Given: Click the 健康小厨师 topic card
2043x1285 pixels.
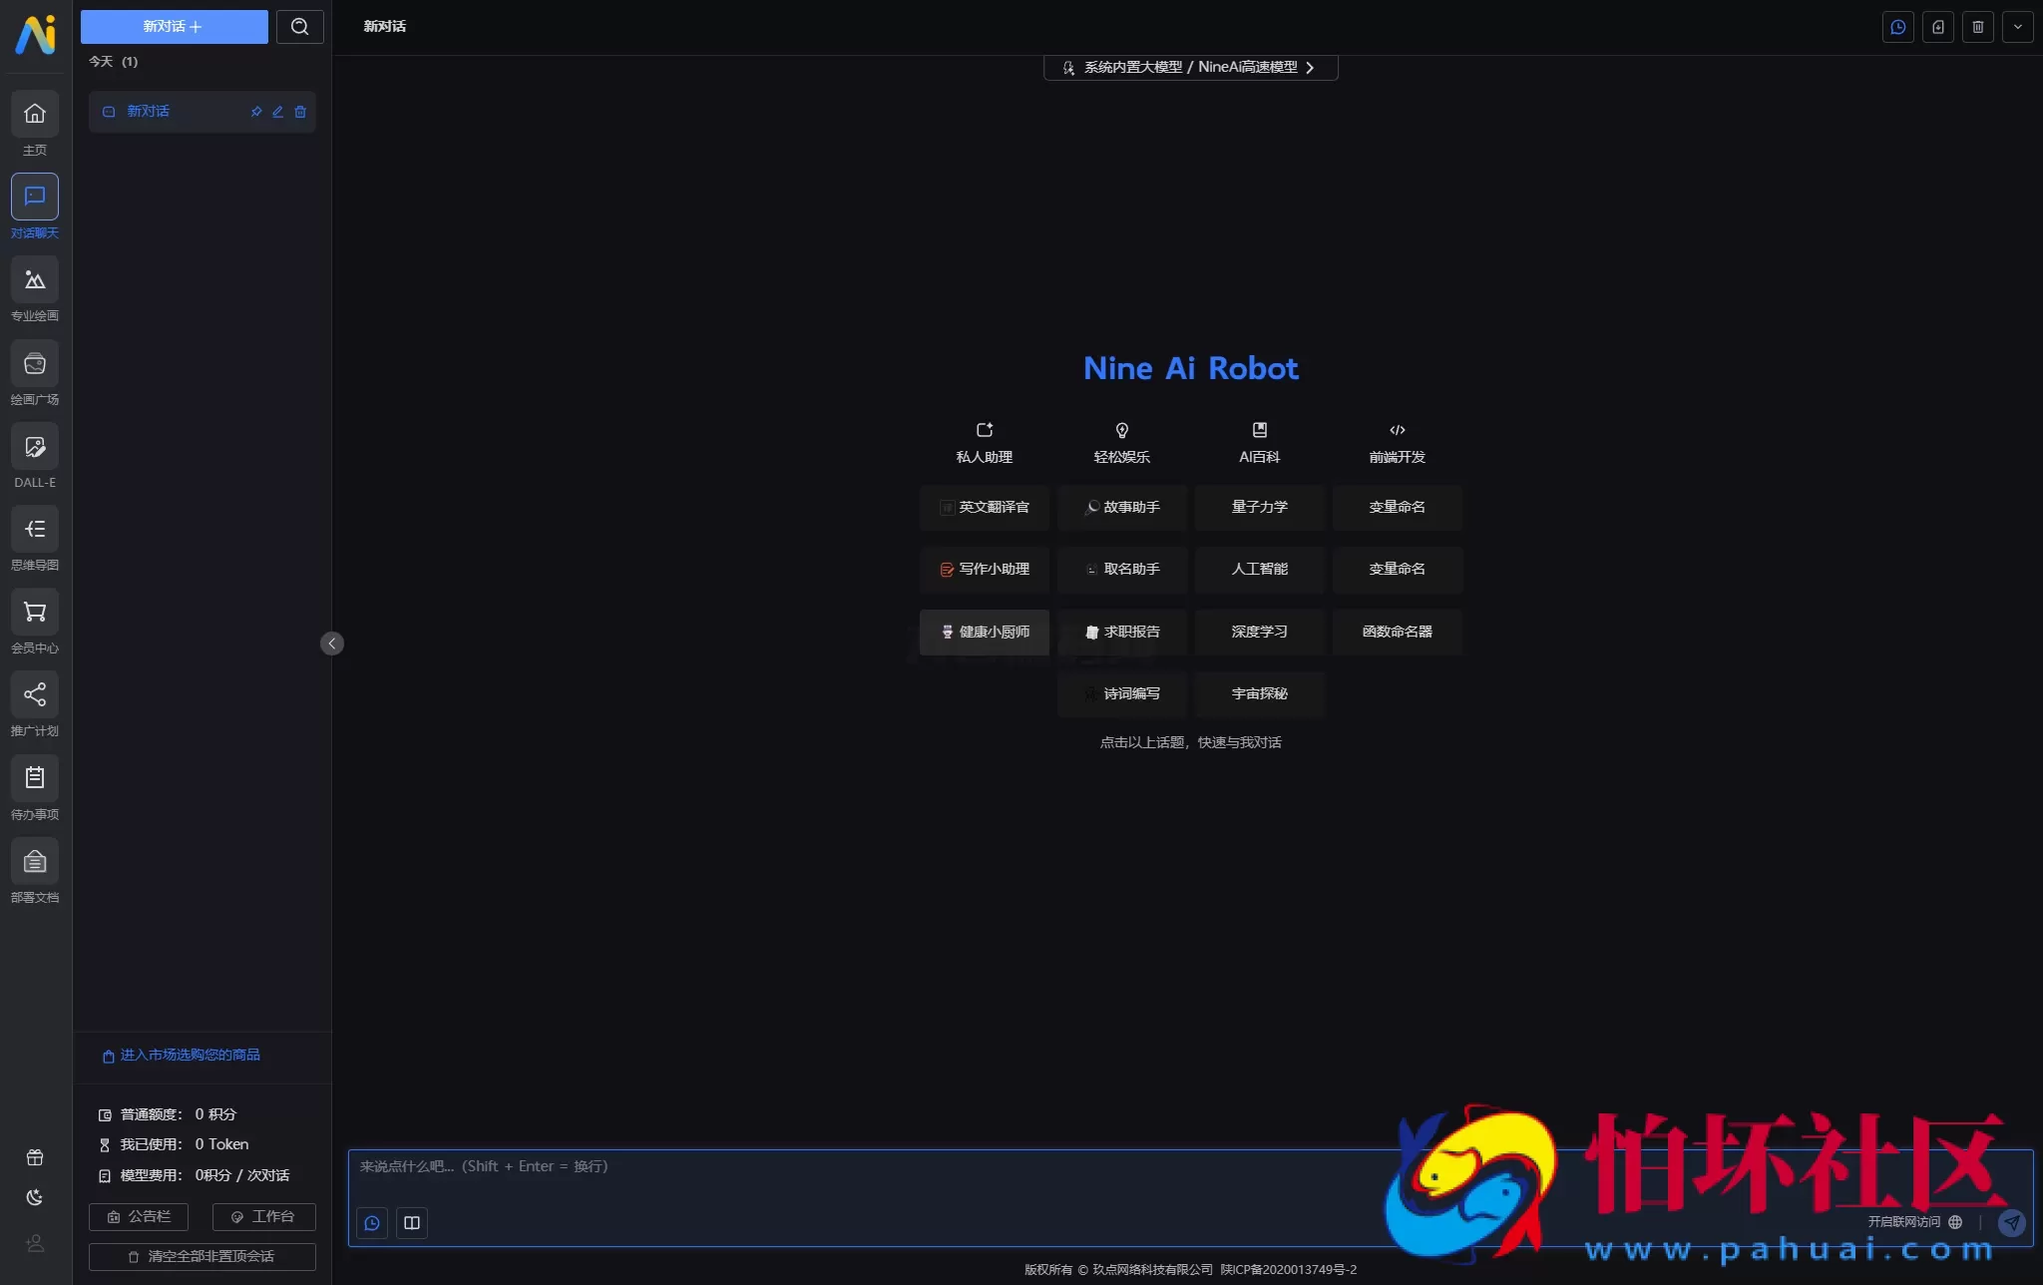Looking at the screenshot, I should pyautogui.click(x=984, y=632).
